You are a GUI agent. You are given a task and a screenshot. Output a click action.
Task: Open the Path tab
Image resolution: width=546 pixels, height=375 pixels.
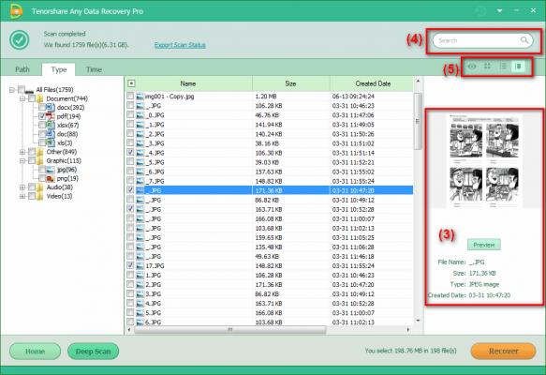pos(22,69)
